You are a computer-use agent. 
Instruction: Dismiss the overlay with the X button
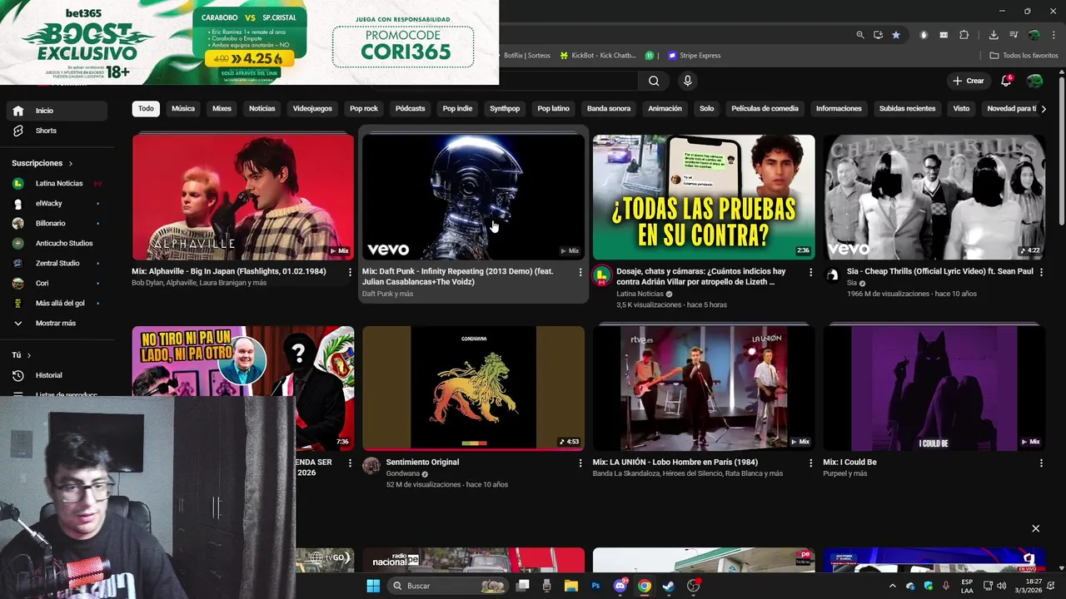1036,528
